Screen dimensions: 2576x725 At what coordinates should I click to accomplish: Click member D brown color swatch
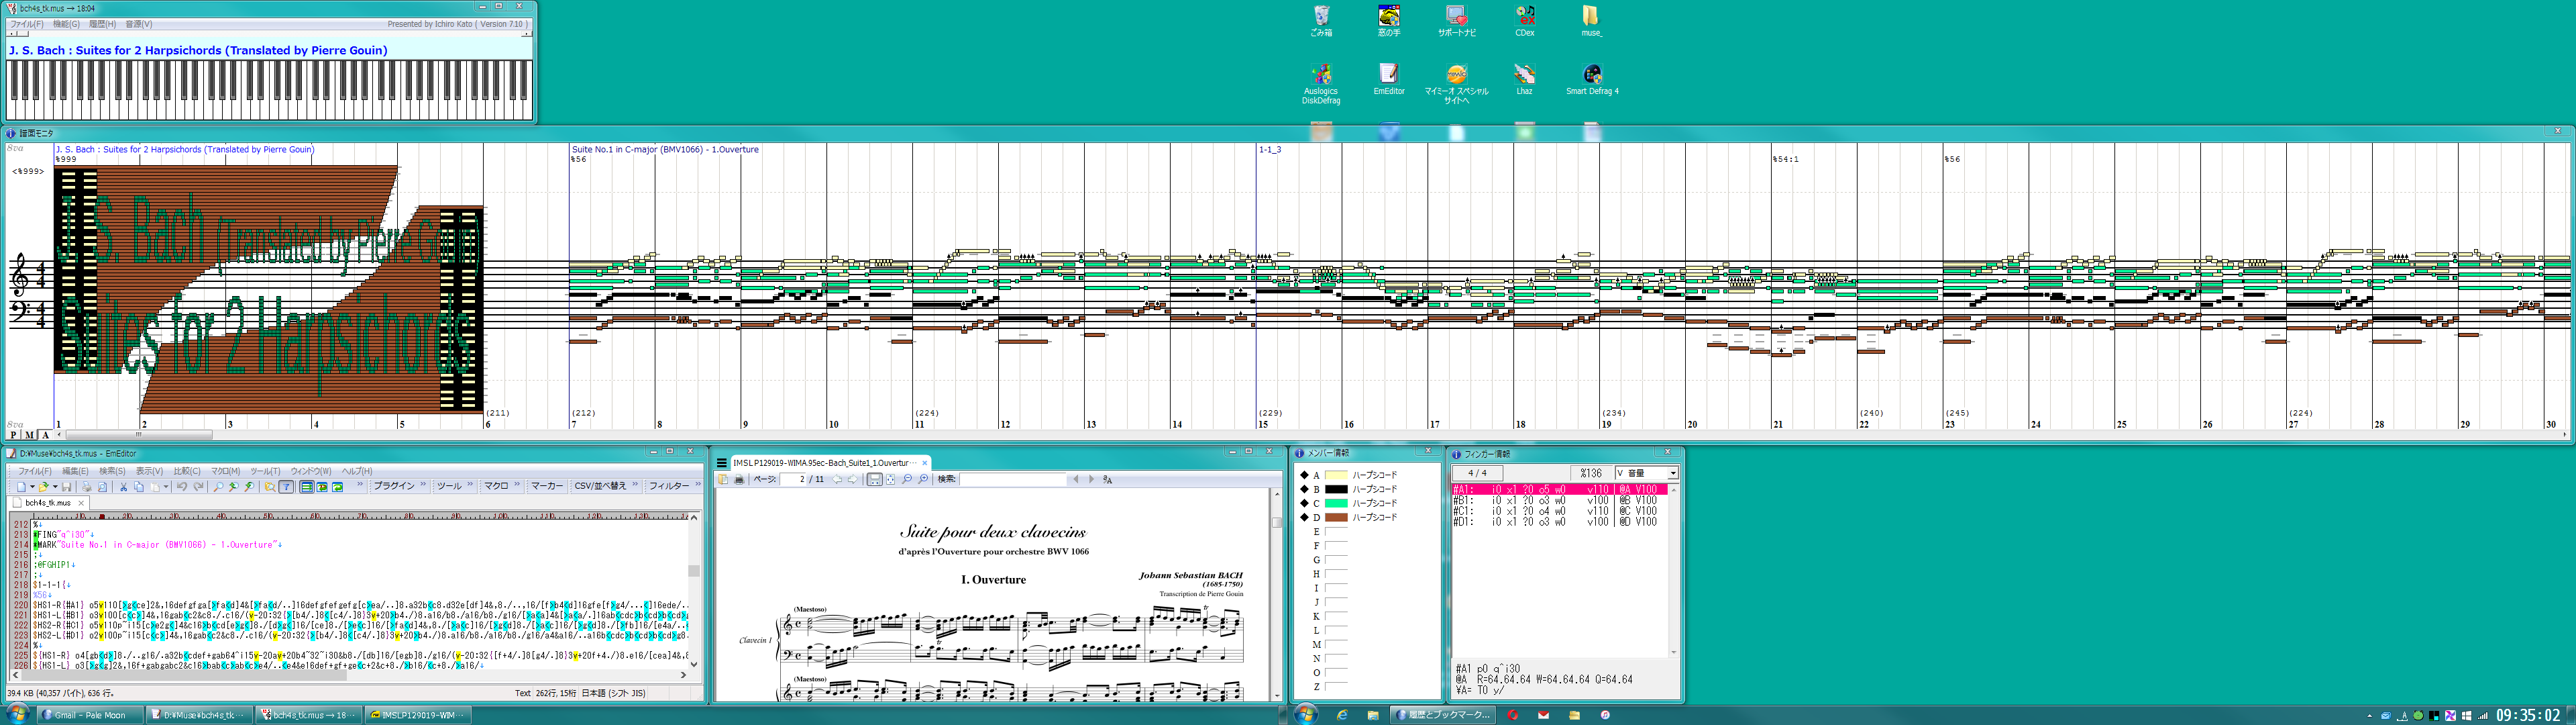click(1336, 517)
